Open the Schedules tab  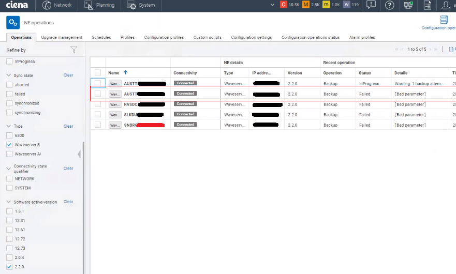(x=101, y=37)
